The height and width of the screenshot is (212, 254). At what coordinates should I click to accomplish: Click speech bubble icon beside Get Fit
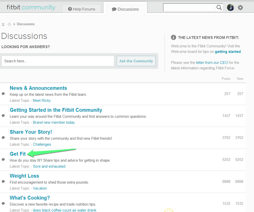(x=3, y=160)
